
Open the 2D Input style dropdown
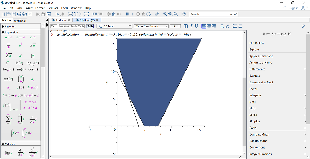[114, 26]
